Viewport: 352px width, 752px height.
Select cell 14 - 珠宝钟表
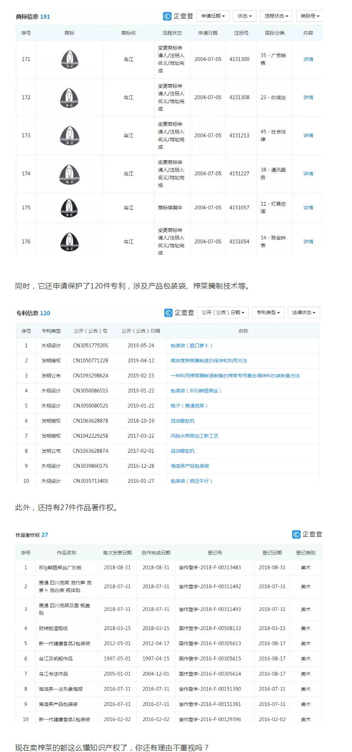pos(273,242)
